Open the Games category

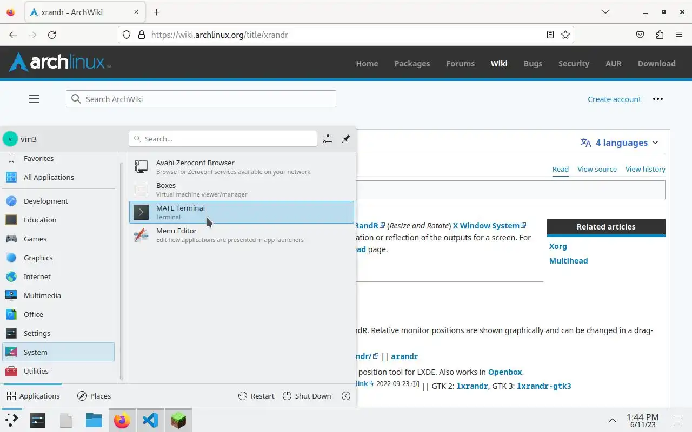click(x=58, y=239)
